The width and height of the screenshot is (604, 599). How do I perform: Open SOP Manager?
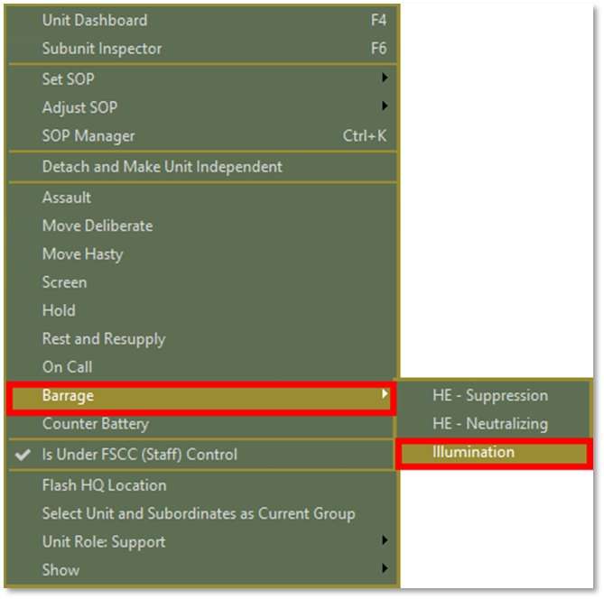pyautogui.click(x=88, y=136)
